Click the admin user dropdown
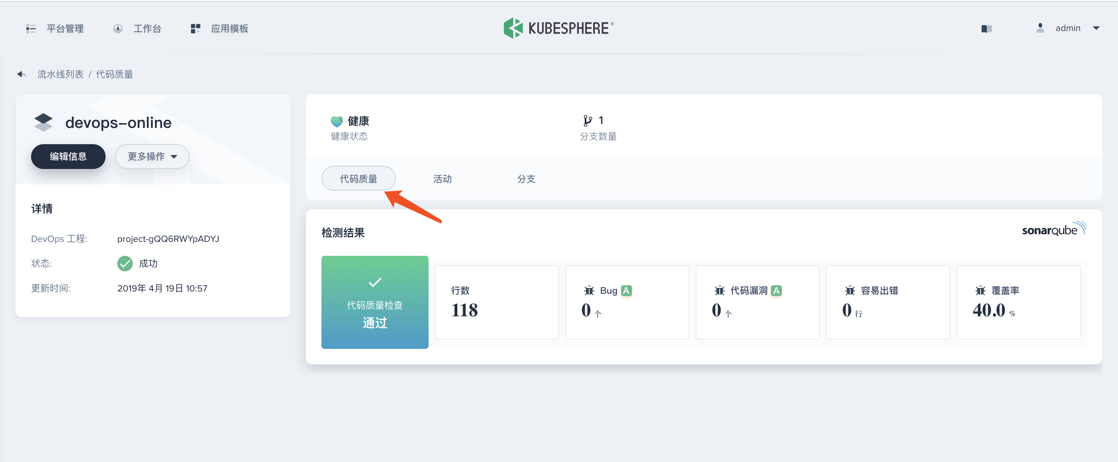 pos(1068,28)
